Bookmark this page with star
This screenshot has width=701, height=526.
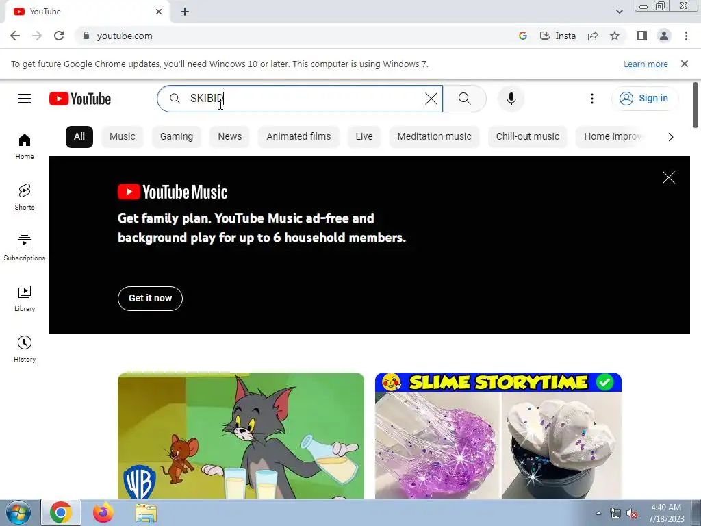615,36
